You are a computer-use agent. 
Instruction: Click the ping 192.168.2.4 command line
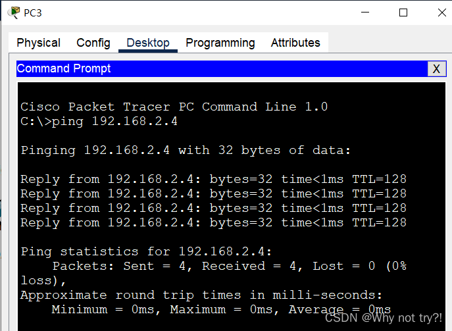(99, 121)
